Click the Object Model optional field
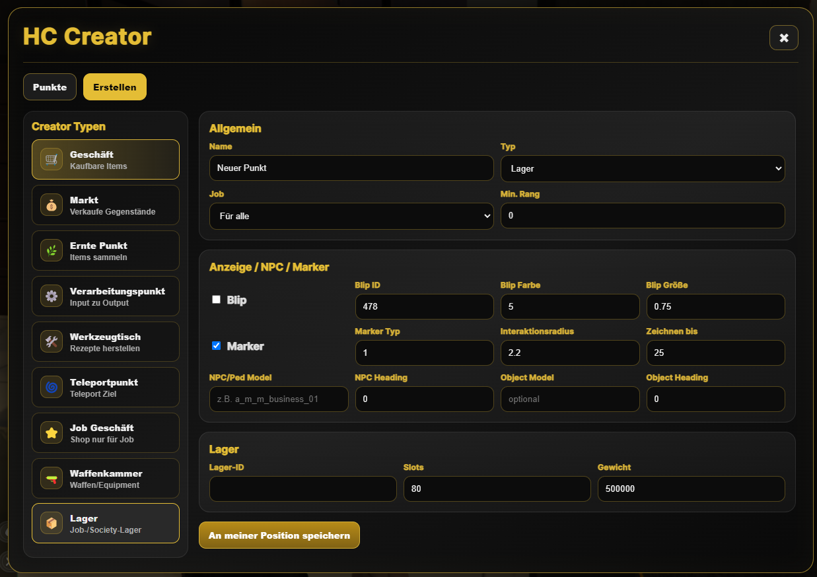 pyautogui.click(x=570, y=399)
